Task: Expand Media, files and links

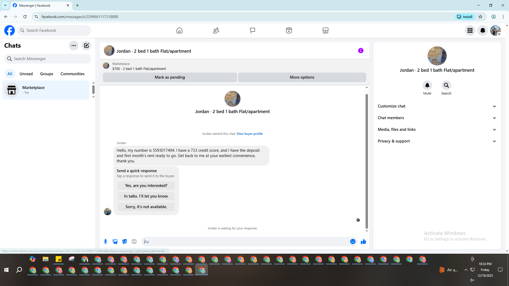Action: click(x=437, y=129)
